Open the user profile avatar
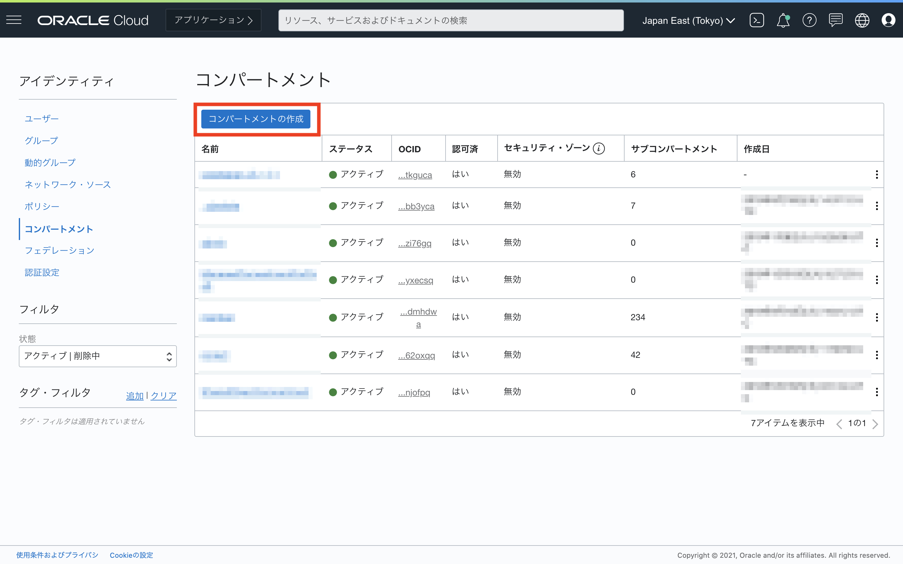The height and width of the screenshot is (564, 903). 888,20
